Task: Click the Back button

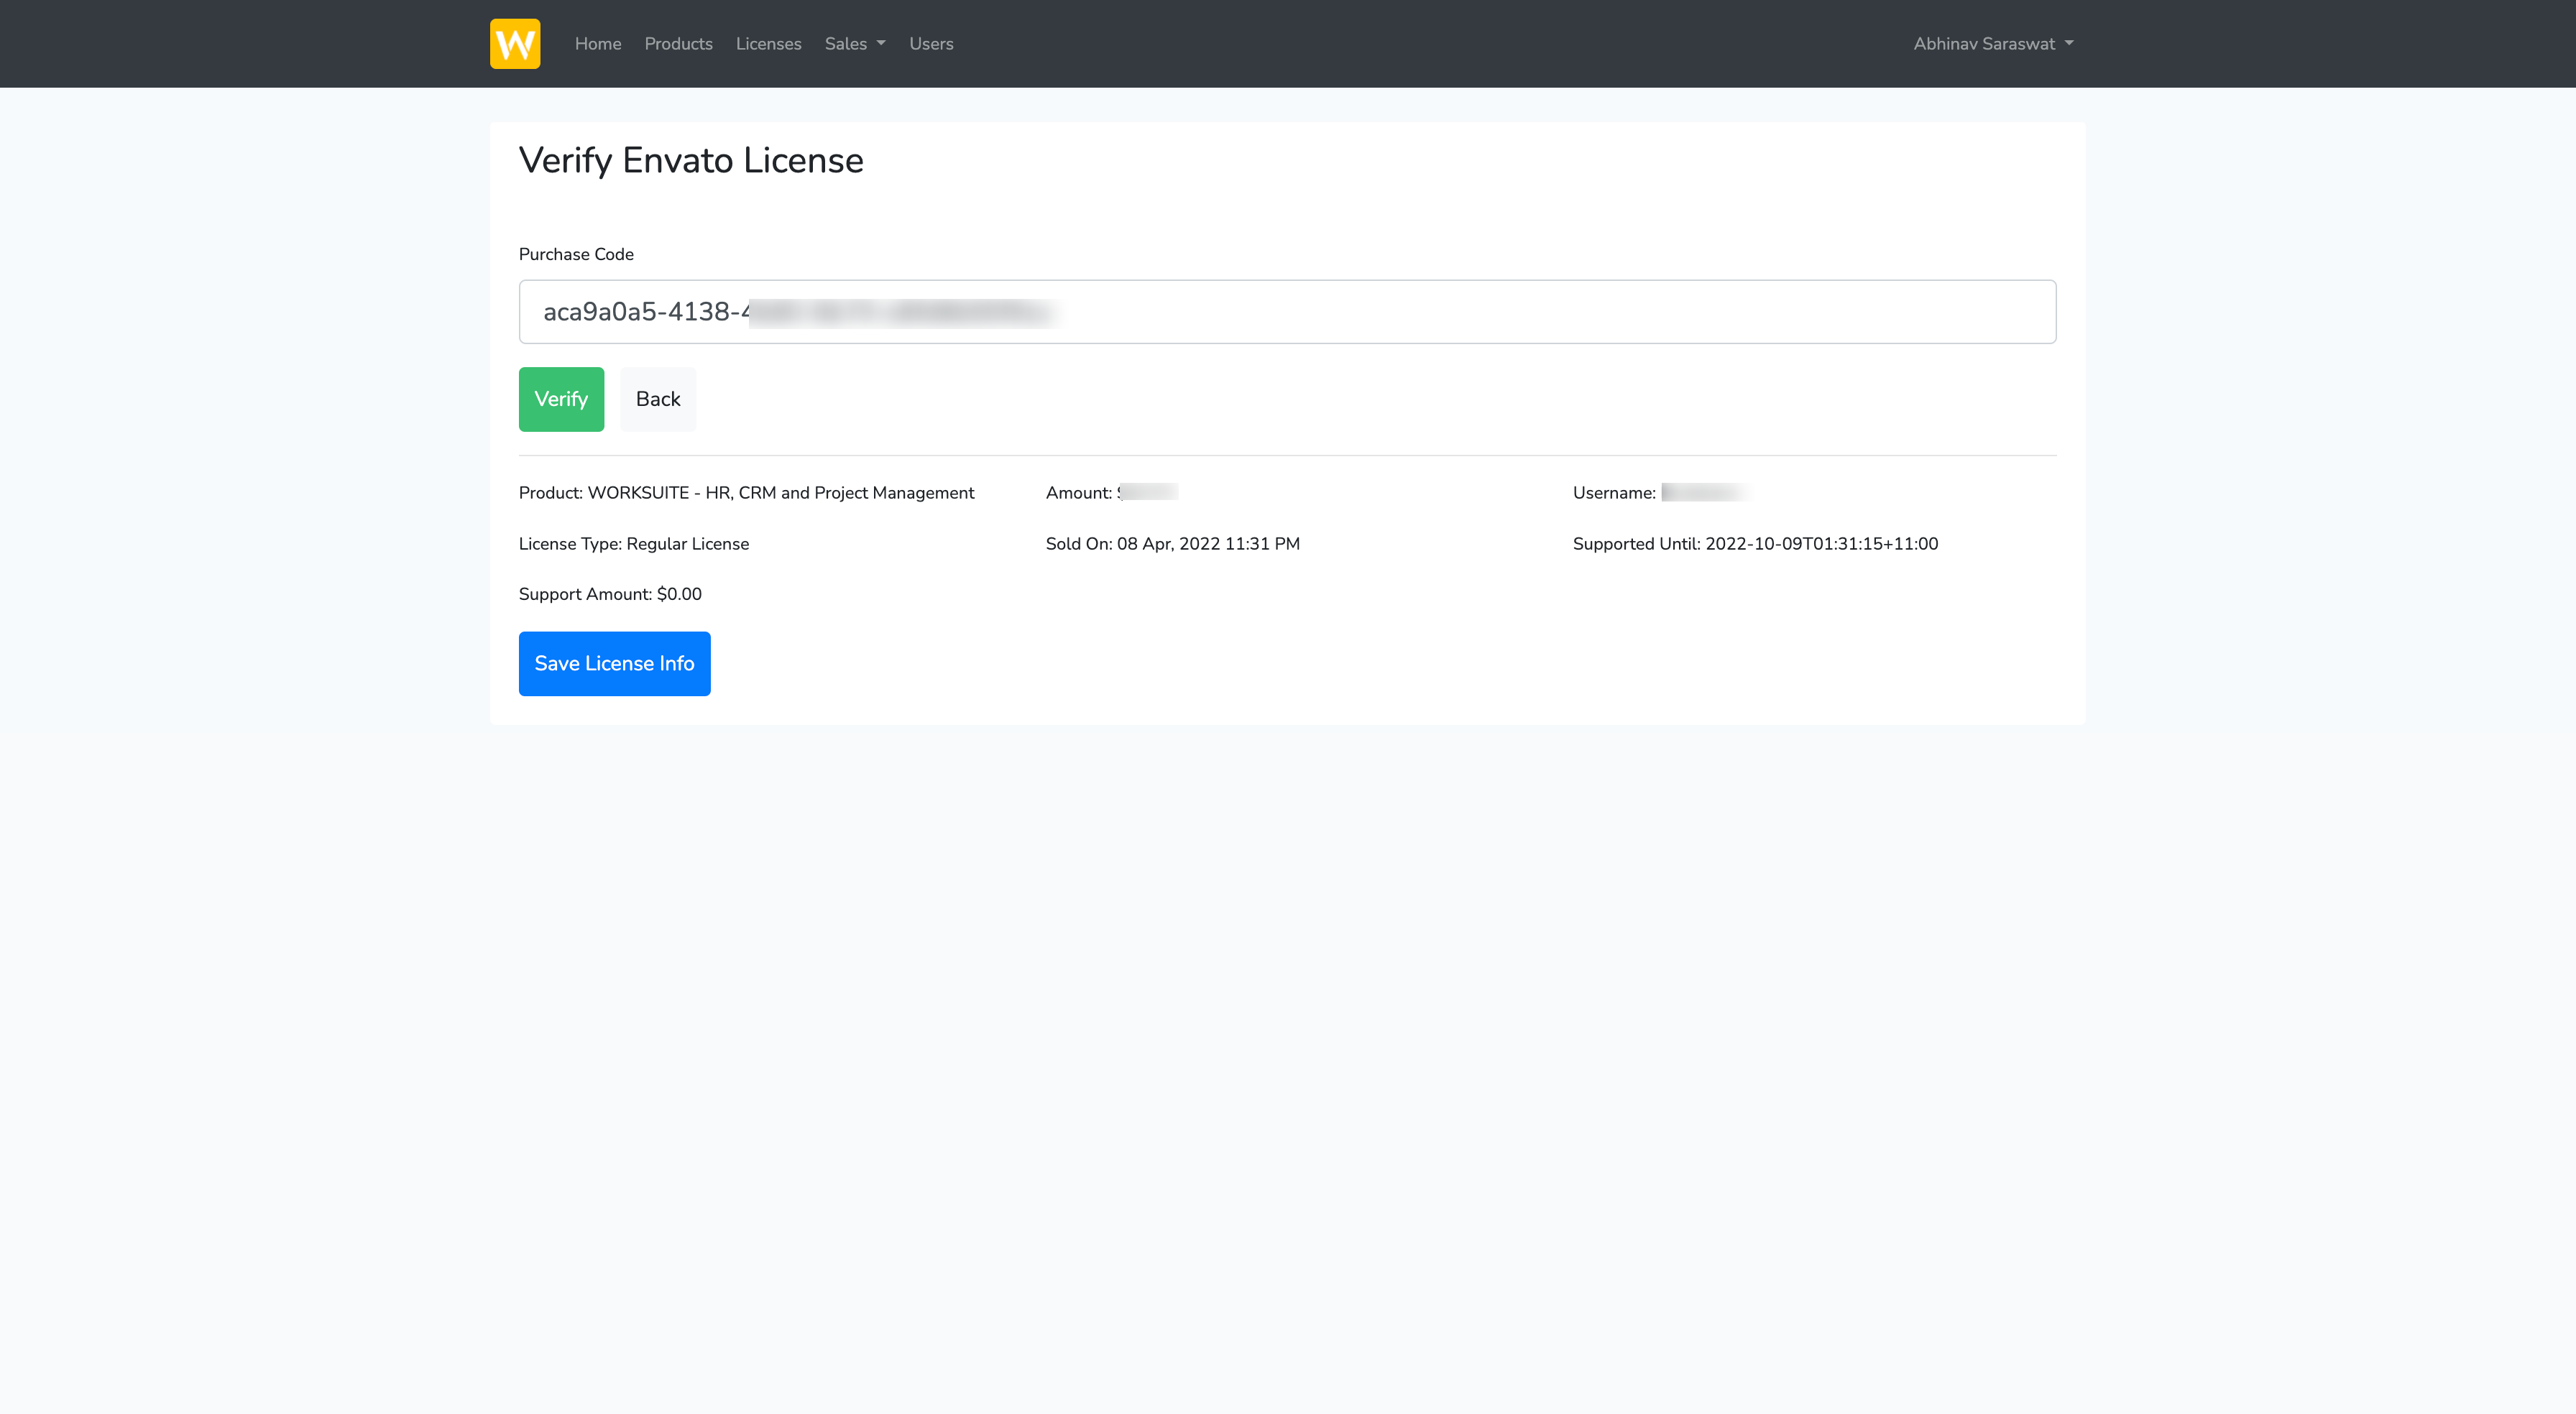Action: [x=657, y=399]
